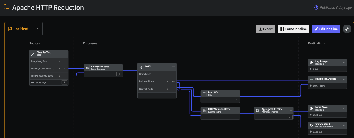Viewport: 354px width, 138px height.
Task: Click the boxed lightning icon under Aggregate HTTP Sta...
Action: 290,117
